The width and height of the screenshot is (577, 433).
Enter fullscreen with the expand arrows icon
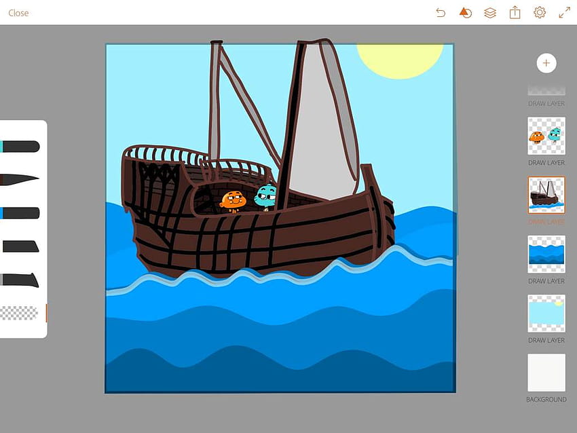[564, 12]
